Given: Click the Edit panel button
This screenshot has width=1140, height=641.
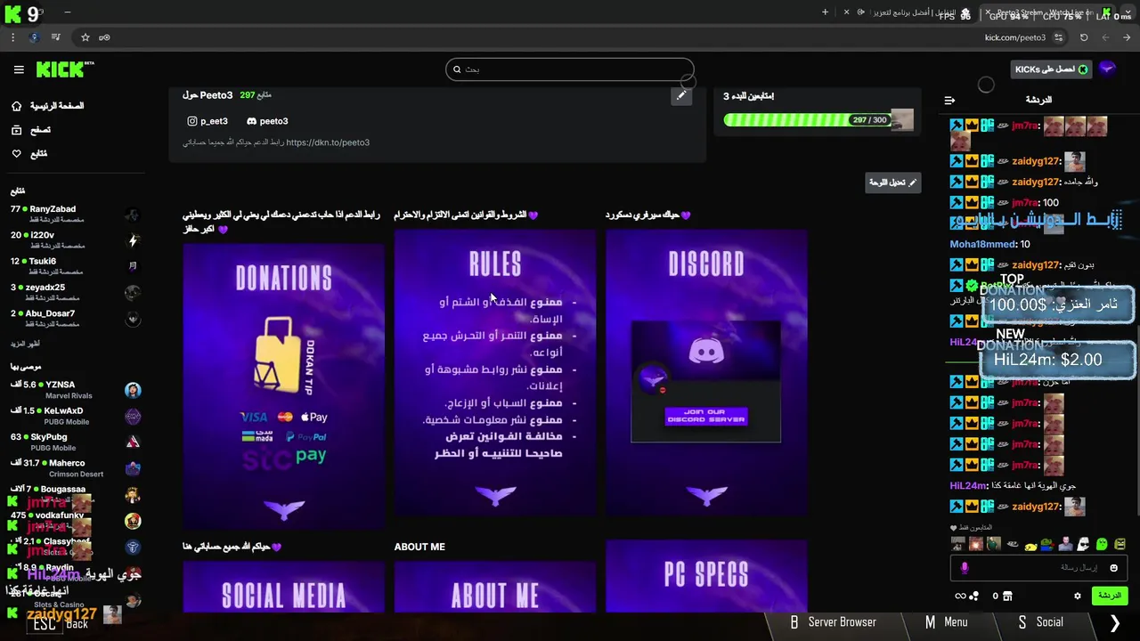Looking at the screenshot, I should pyautogui.click(x=893, y=182).
